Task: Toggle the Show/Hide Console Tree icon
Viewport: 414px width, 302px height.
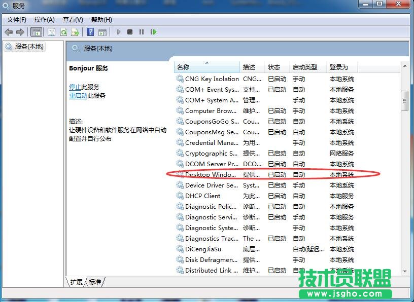Action: click(36, 32)
